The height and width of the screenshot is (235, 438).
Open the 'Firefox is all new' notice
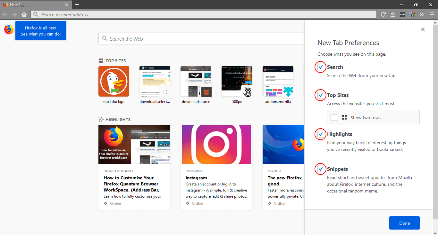point(41,31)
